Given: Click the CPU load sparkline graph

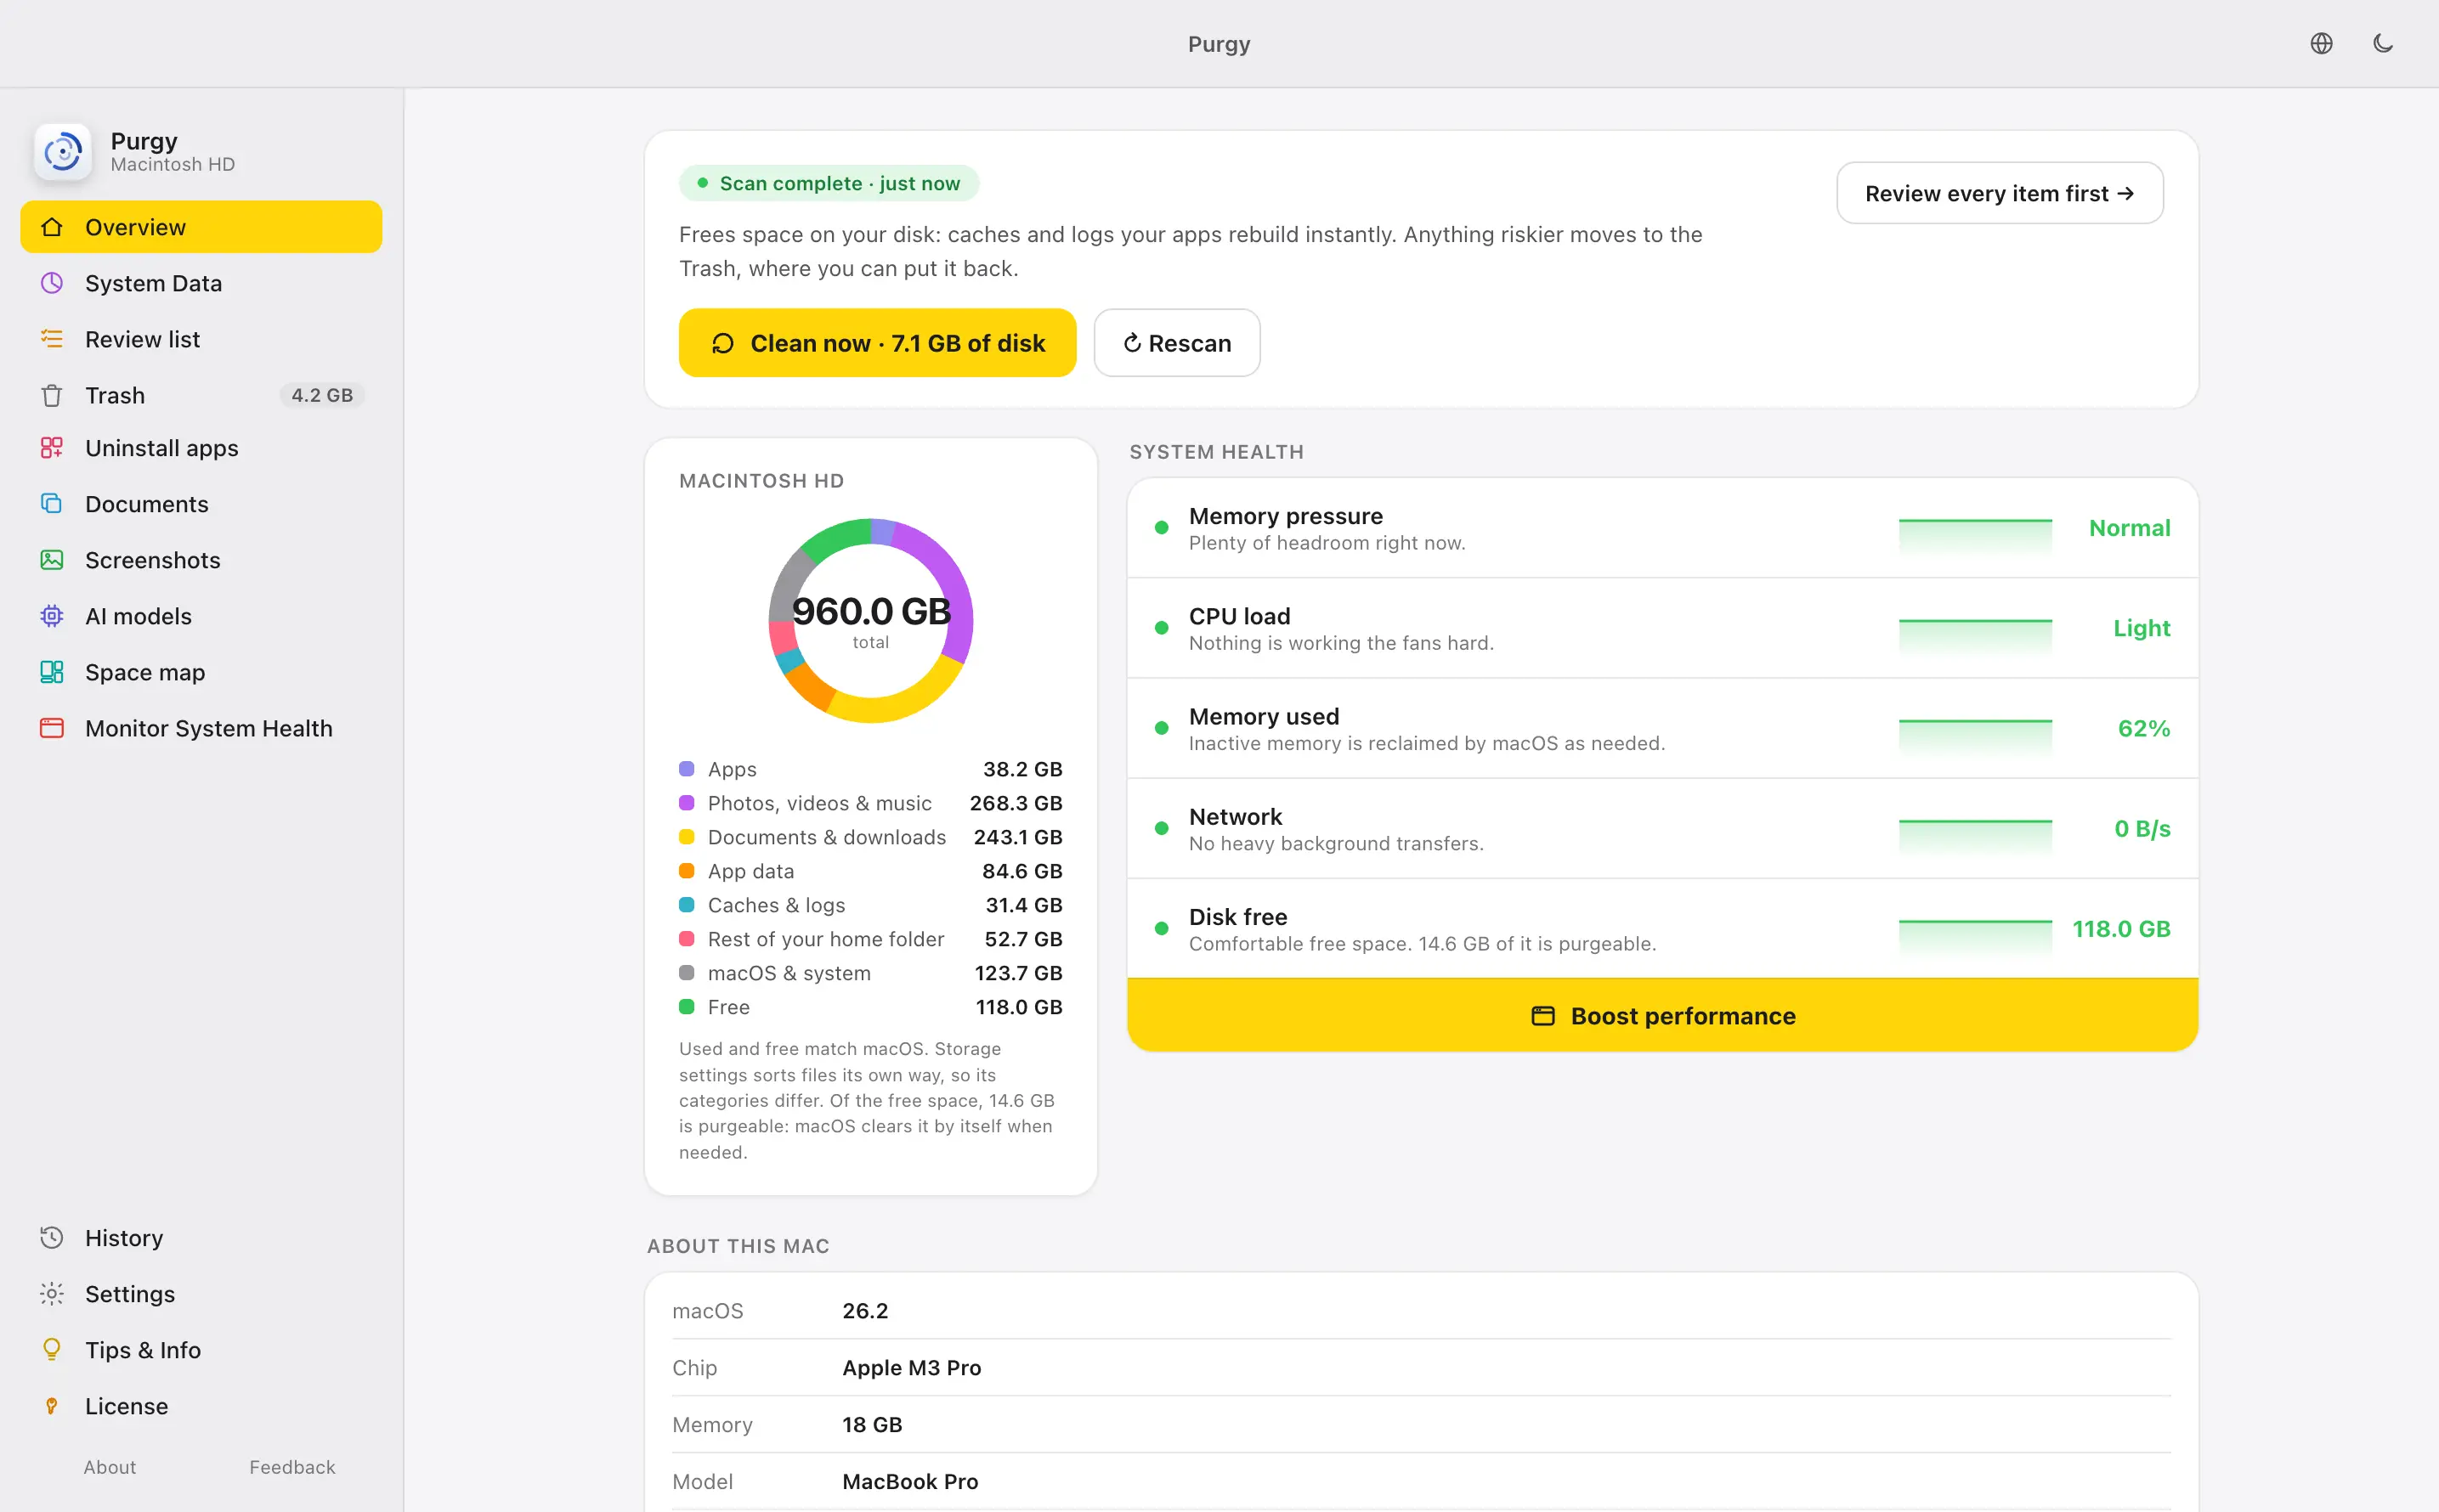Looking at the screenshot, I should point(1975,636).
